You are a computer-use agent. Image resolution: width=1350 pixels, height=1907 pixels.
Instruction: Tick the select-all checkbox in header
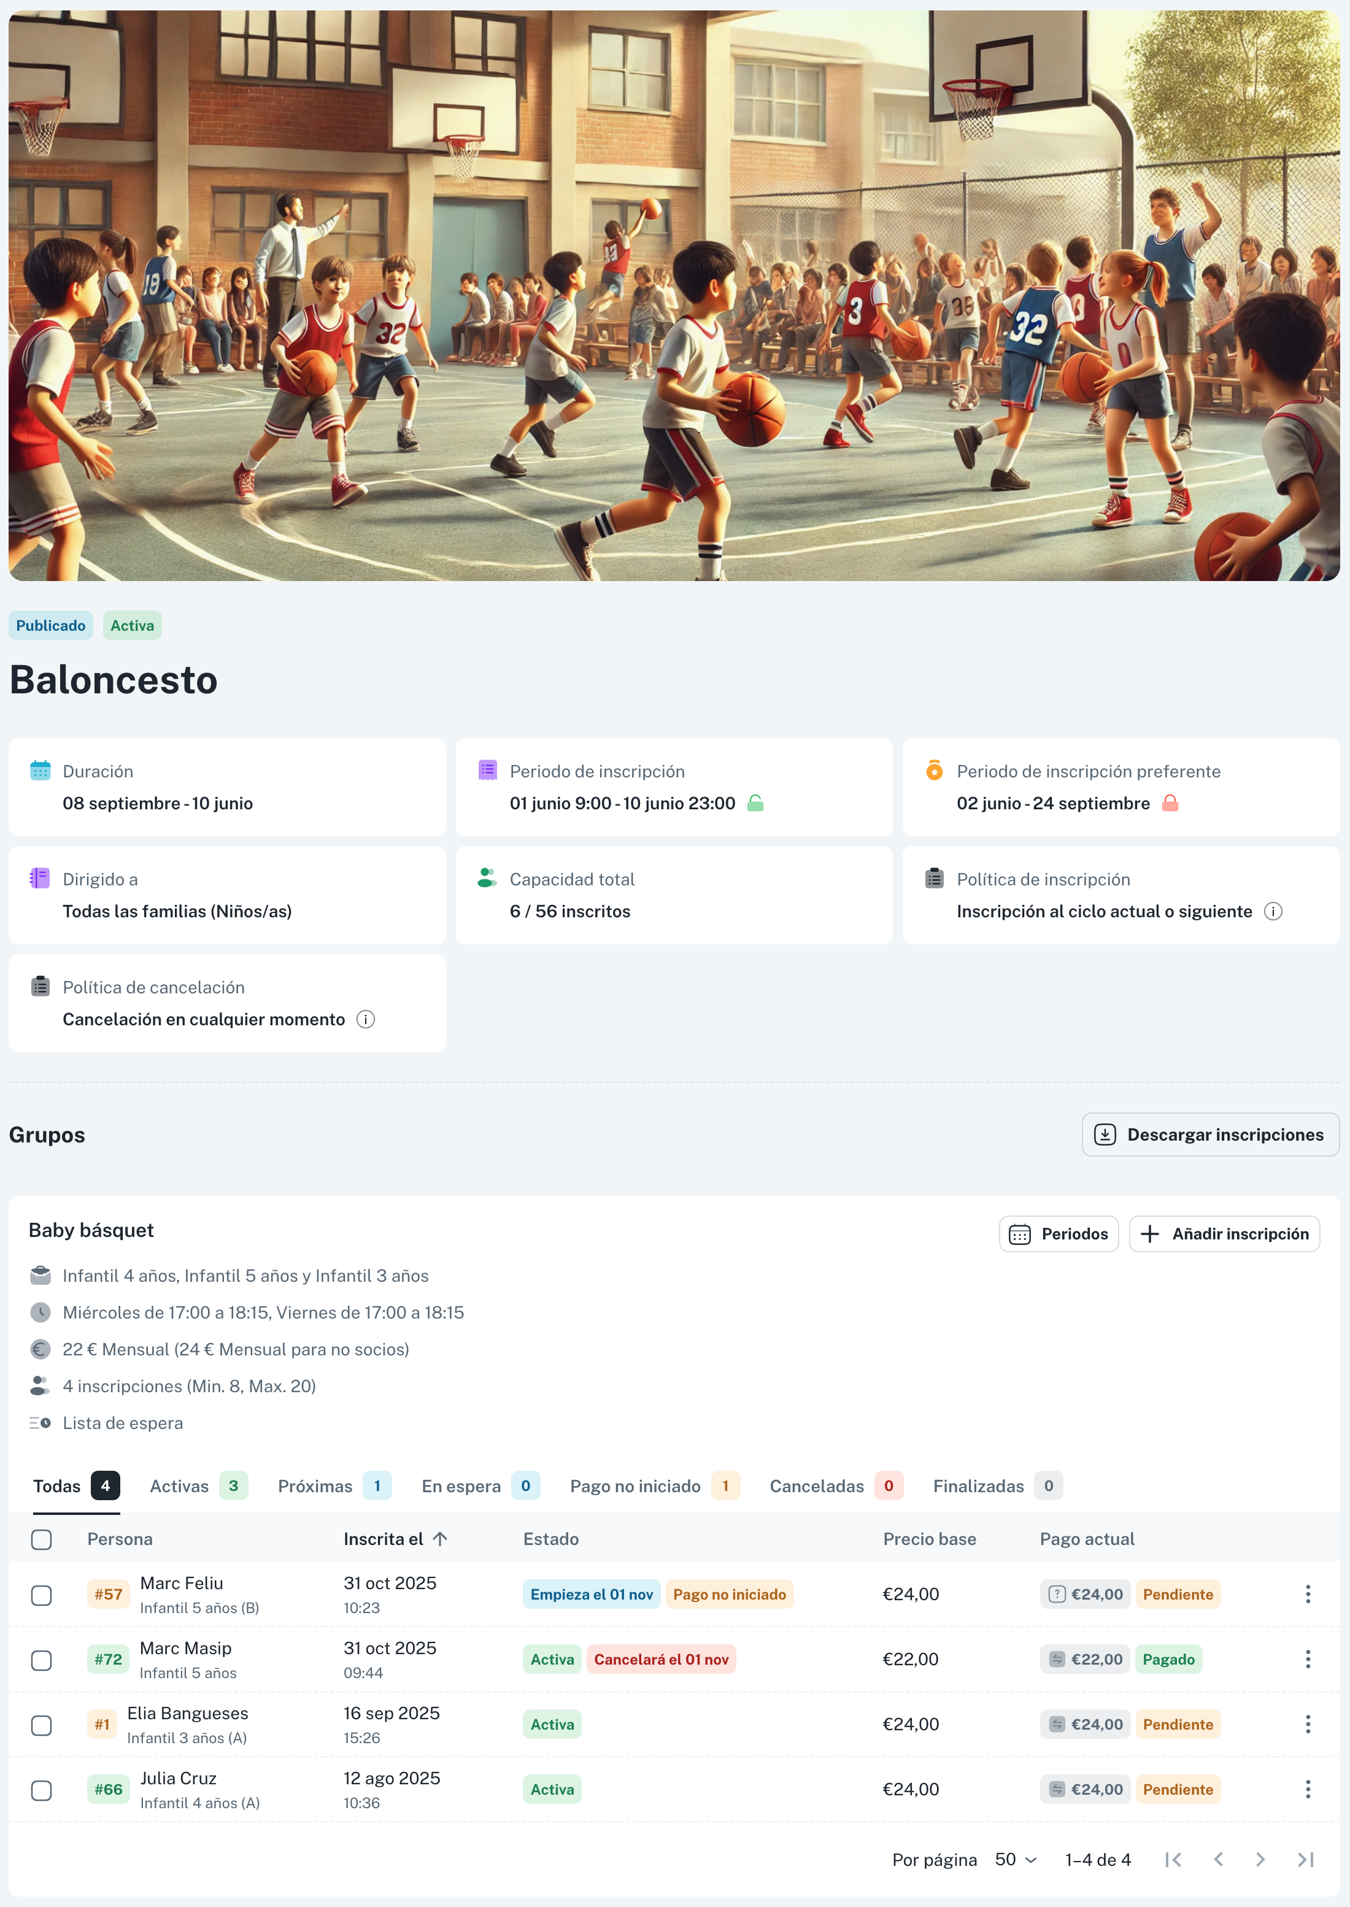(40, 1539)
